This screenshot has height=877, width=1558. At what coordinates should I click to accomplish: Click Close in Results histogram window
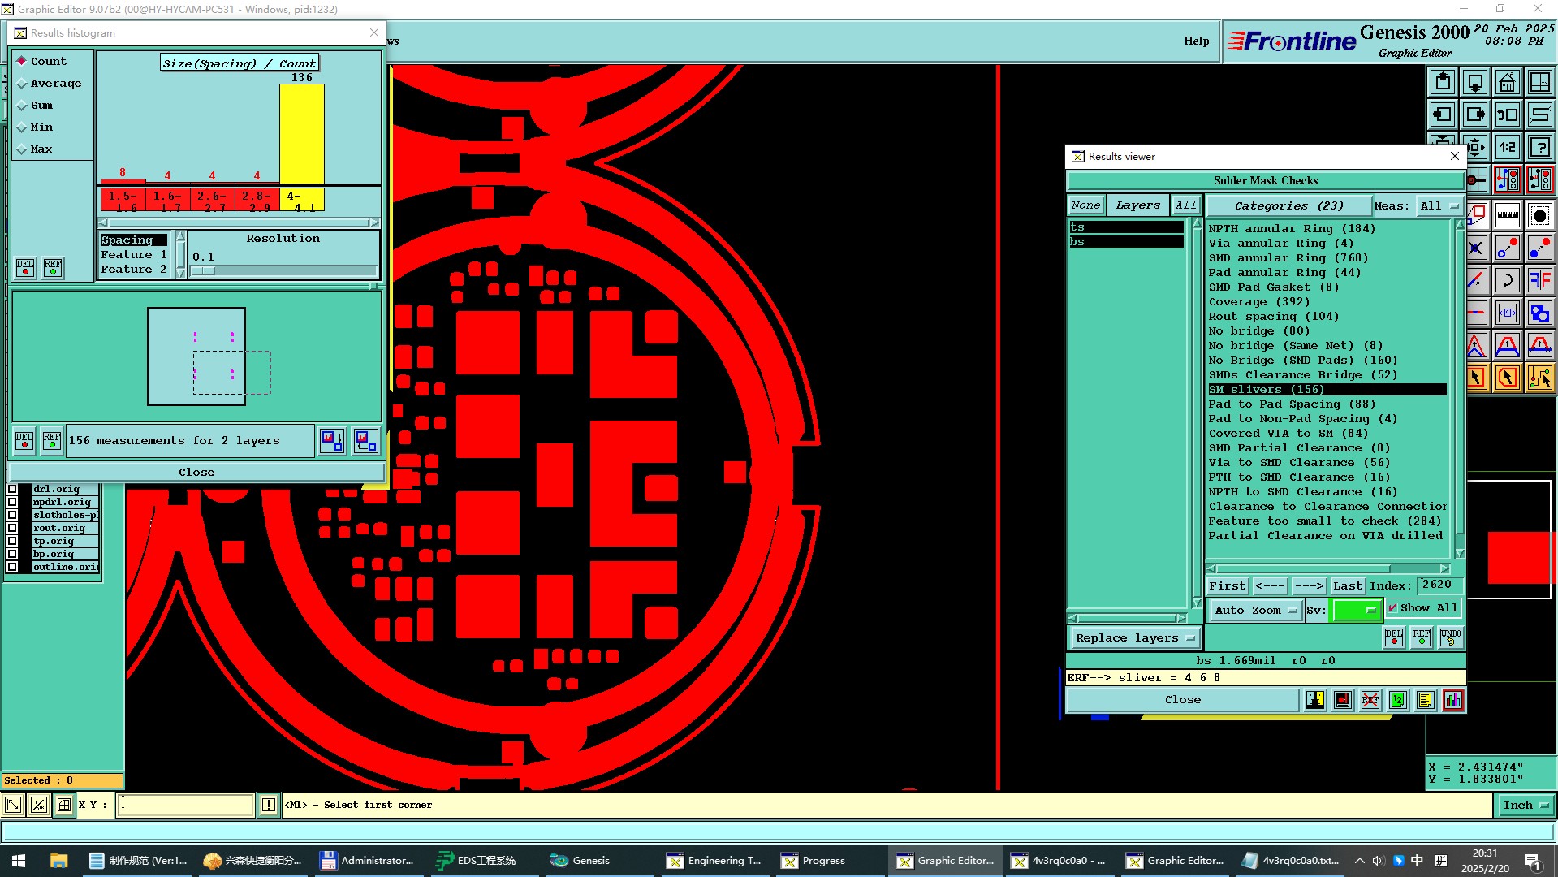[x=196, y=472]
